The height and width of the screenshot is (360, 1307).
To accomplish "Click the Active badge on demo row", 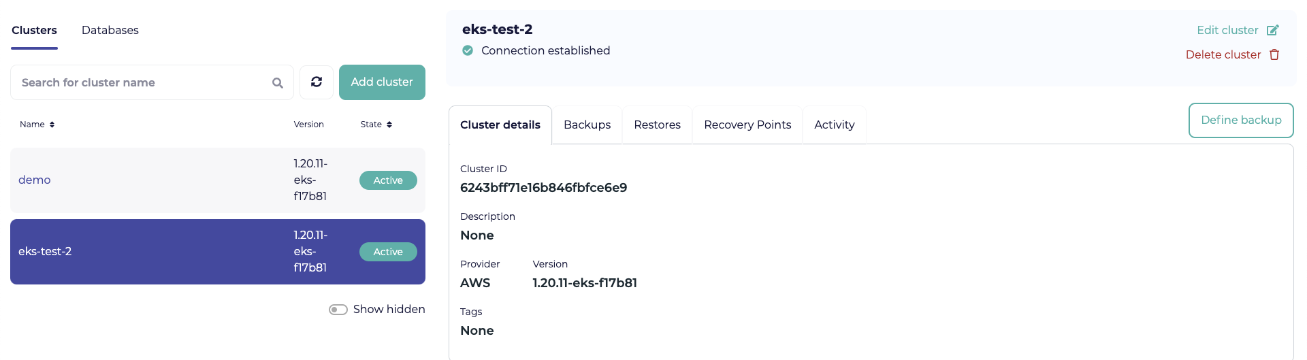I will 388,180.
